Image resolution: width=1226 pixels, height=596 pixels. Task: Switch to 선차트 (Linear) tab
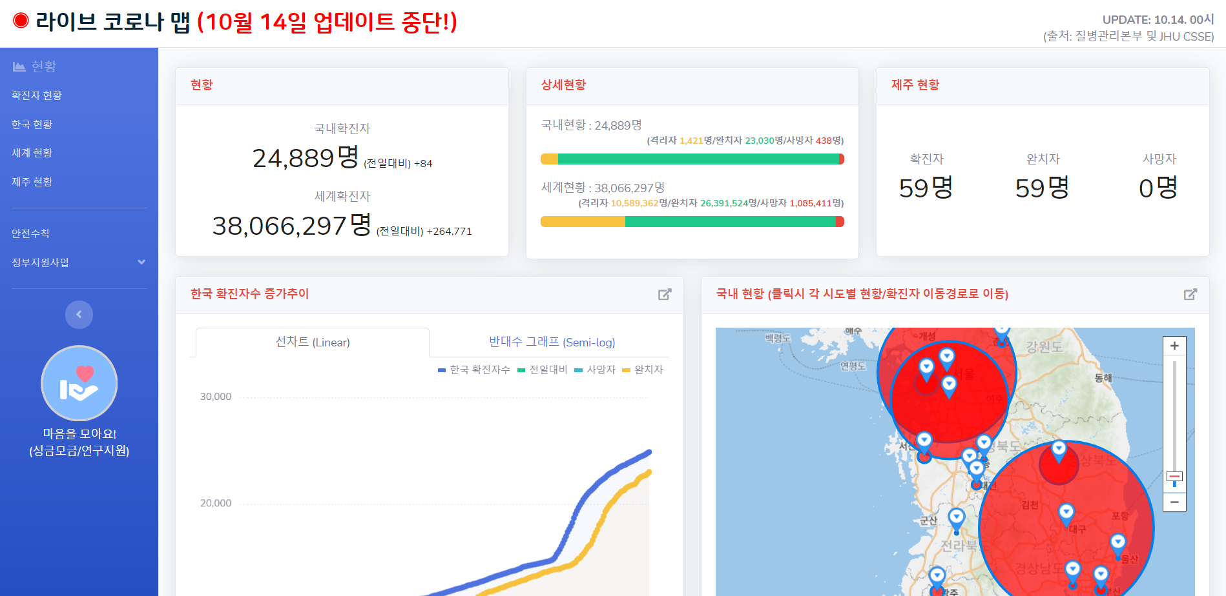point(313,343)
